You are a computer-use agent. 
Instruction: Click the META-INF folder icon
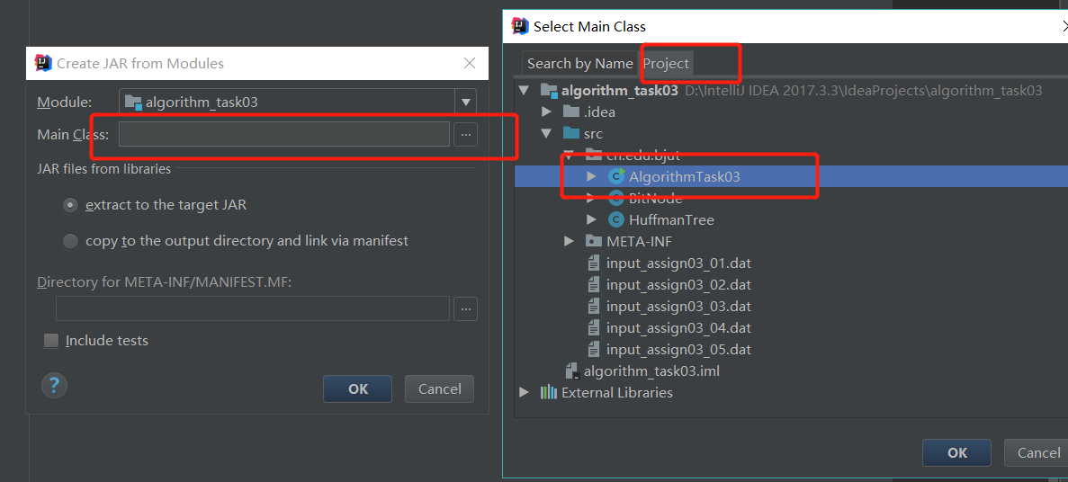(x=593, y=241)
